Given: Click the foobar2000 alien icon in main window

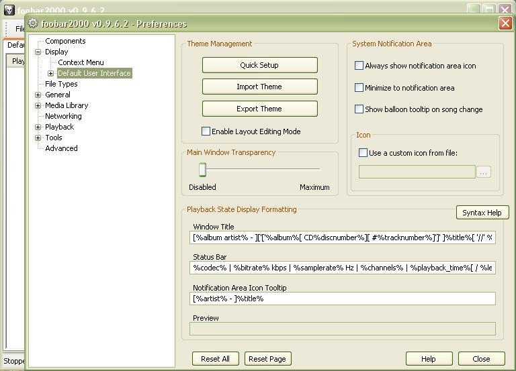Looking at the screenshot, I should [x=9, y=10].
